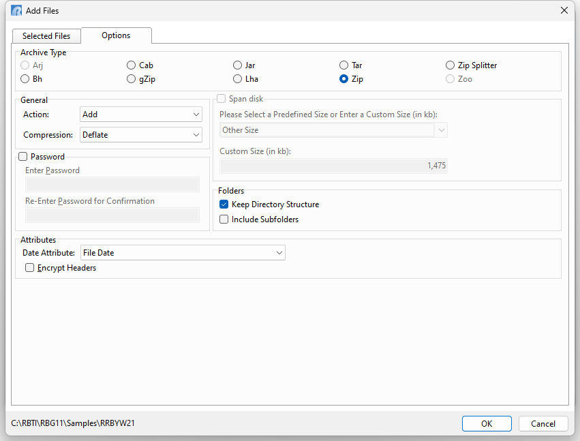Select the Zip archive type radio button
The image size is (580, 441).
point(344,79)
